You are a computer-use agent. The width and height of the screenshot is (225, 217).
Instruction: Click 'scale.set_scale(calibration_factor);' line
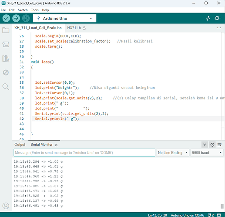click(73, 41)
